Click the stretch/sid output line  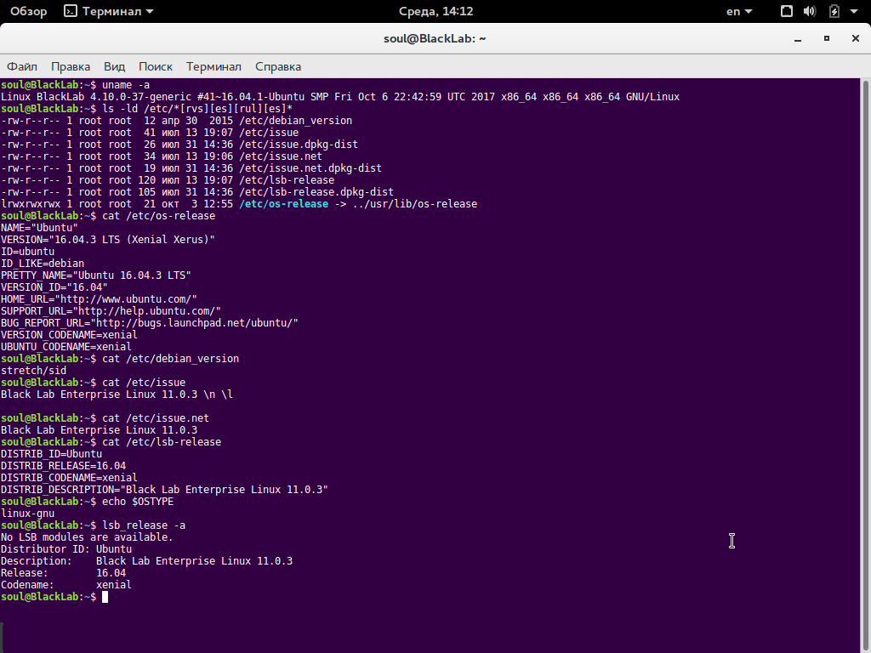point(34,371)
